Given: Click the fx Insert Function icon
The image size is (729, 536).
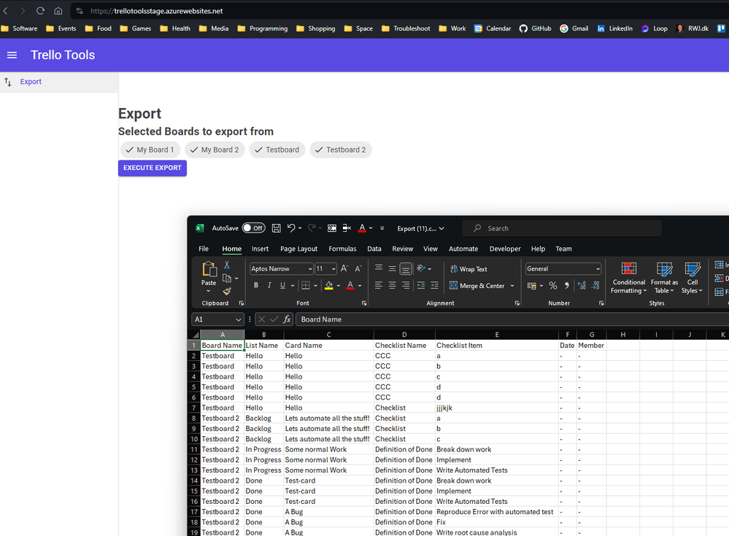Looking at the screenshot, I should (x=287, y=319).
